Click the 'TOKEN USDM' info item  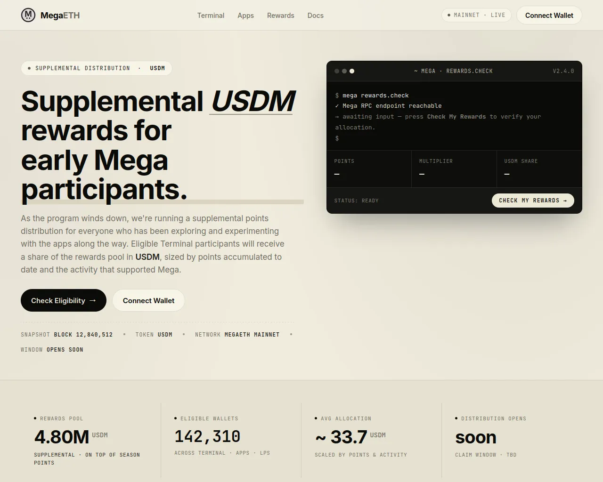(x=154, y=335)
